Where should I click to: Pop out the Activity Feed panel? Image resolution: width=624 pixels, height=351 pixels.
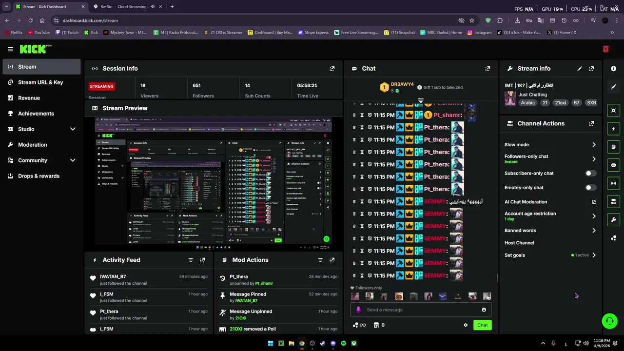(202, 260)
